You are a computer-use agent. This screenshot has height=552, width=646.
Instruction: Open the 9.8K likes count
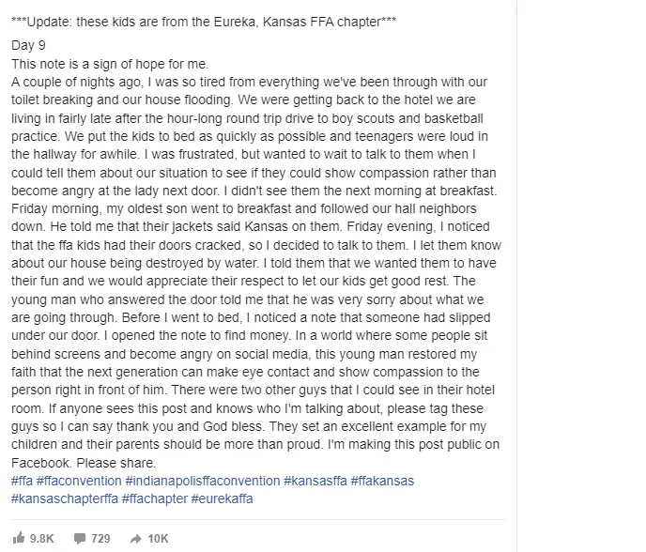41,539
